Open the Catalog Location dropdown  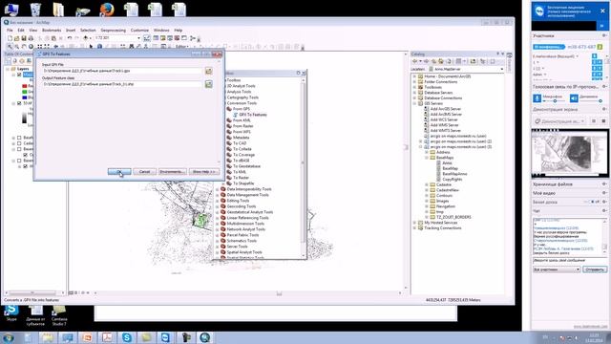click(x=502, y=69)
